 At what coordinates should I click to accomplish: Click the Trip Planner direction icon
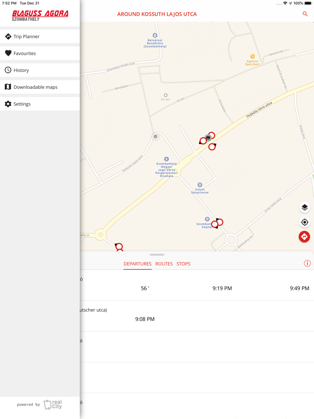pyautogui.click(x=8, y=36)
